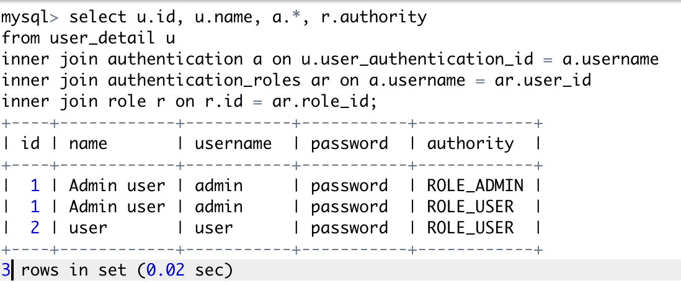Click 'Admin user' in the first row

117,186
